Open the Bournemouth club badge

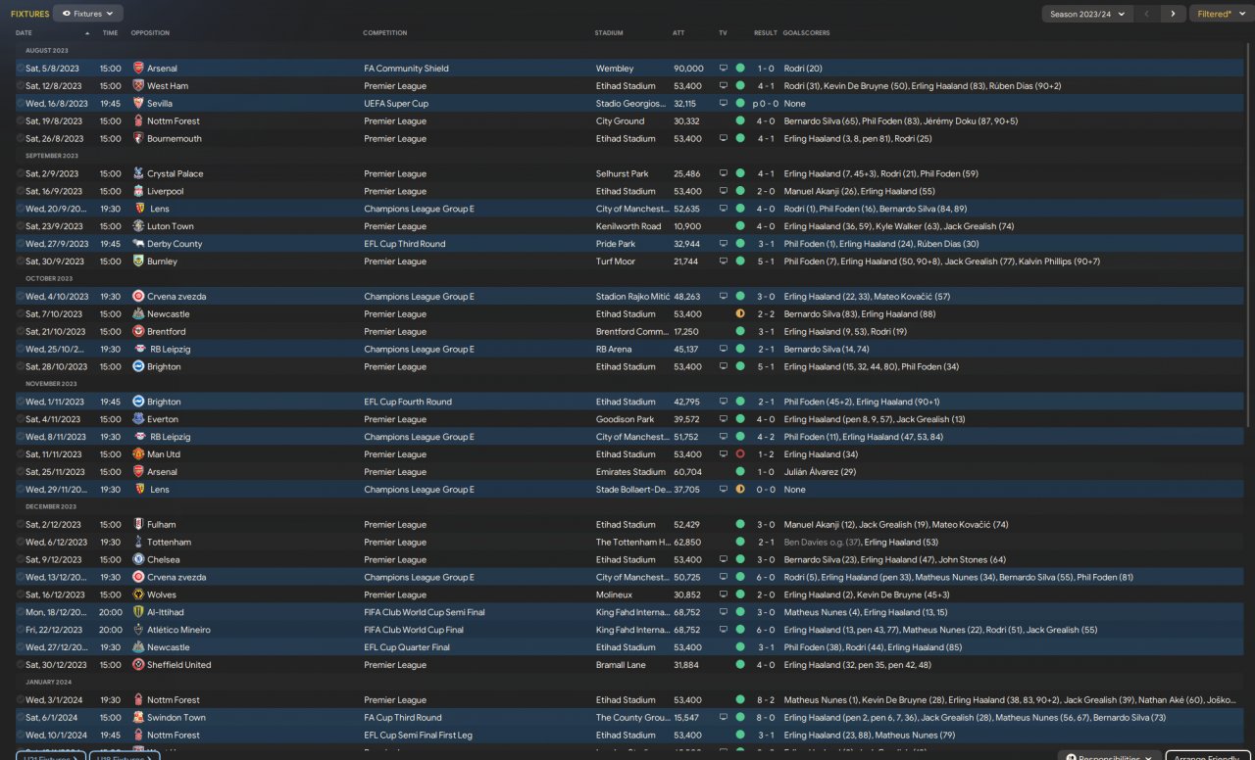coord(138,139)
